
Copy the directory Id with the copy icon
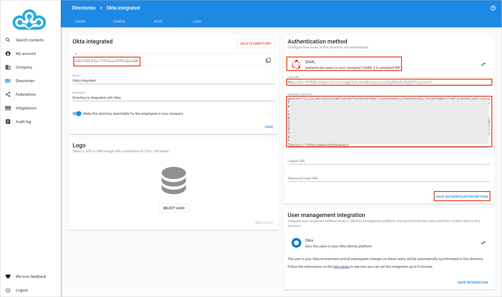268,60
